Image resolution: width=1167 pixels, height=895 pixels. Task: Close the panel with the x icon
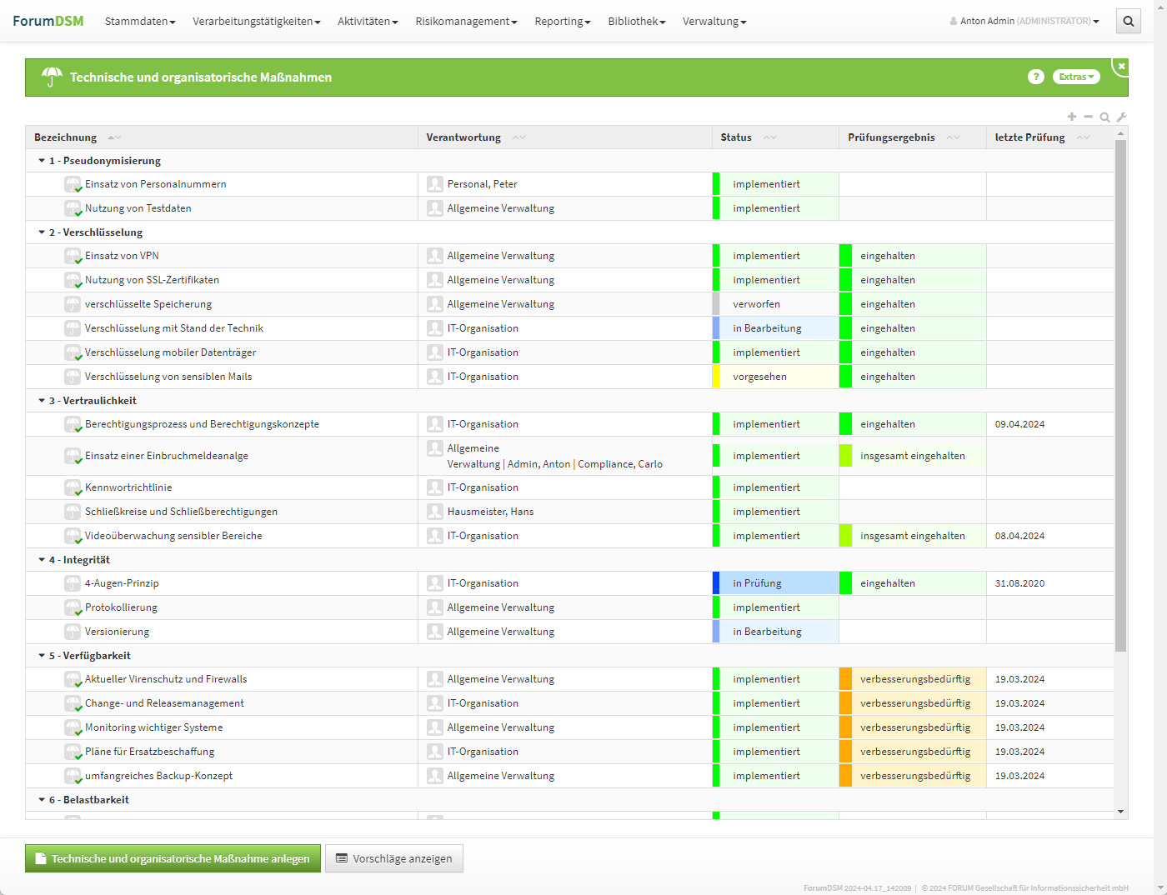pyautogui.click(x=1121, y=66)
